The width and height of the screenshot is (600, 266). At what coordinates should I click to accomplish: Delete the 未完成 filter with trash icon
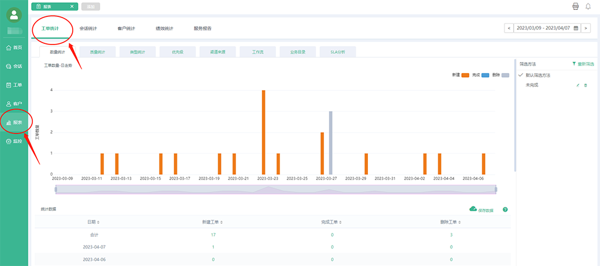coord(585,85)
